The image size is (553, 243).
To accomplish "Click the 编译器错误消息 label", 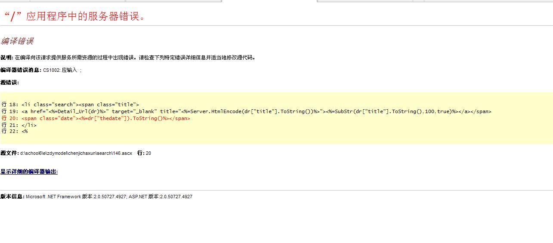I will [21, 70].
